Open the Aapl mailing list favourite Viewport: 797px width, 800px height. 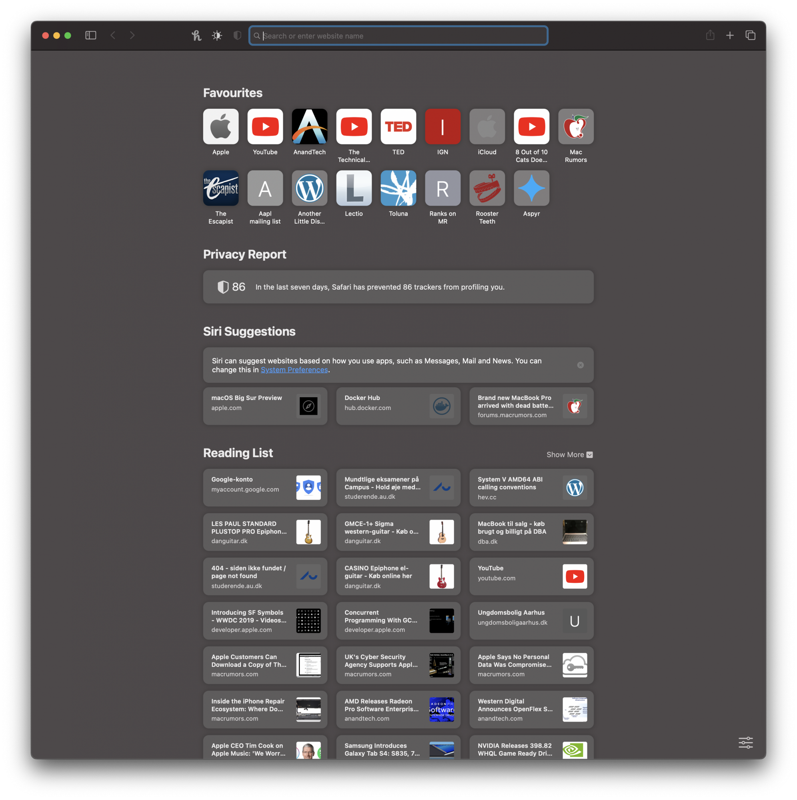(265, 188)
